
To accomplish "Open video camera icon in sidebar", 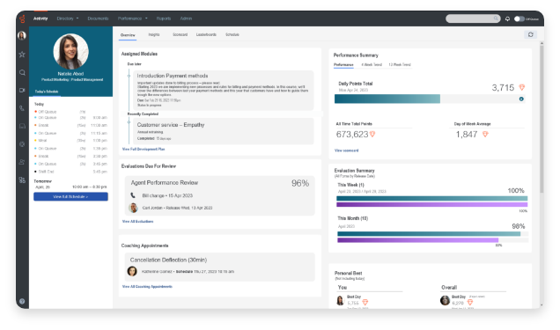I will (x=22, y=91).
